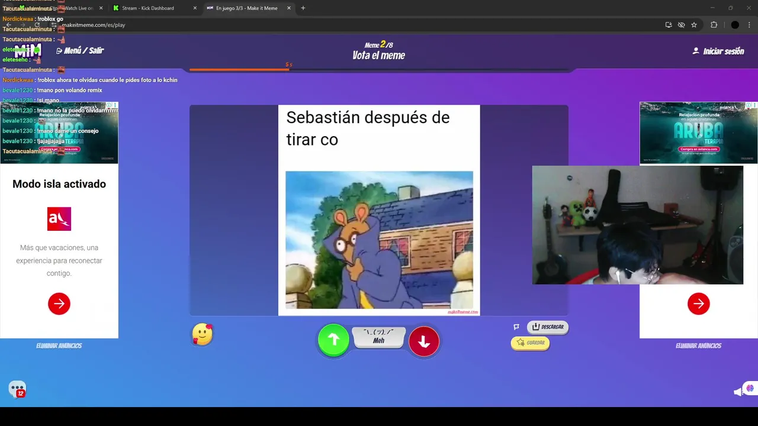Click the red arrow in the left Avianca ad
This screenshot has width=758, height=426.
[59, 304]
